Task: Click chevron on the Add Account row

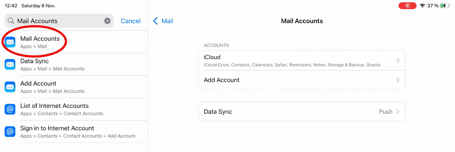Action: (398, 80)
